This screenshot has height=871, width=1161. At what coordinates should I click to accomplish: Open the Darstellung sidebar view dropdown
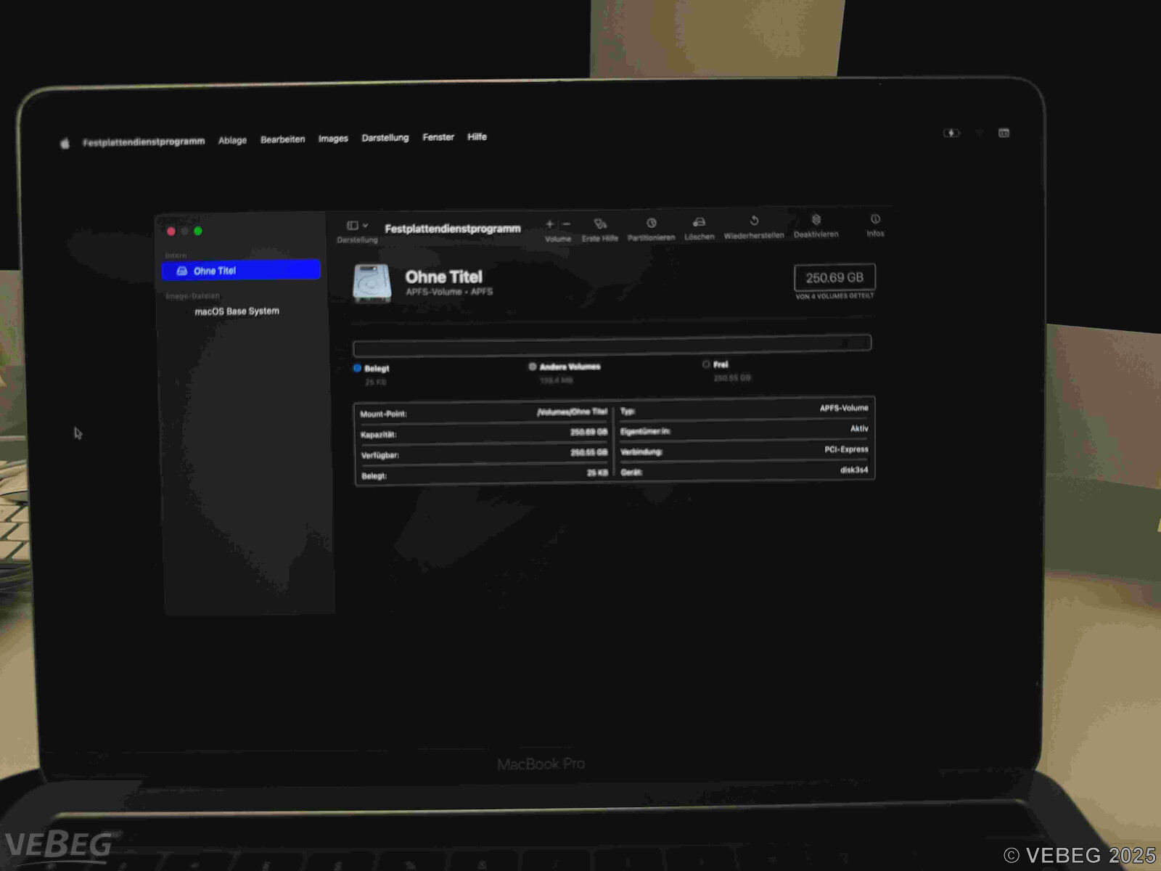[357, 226]
